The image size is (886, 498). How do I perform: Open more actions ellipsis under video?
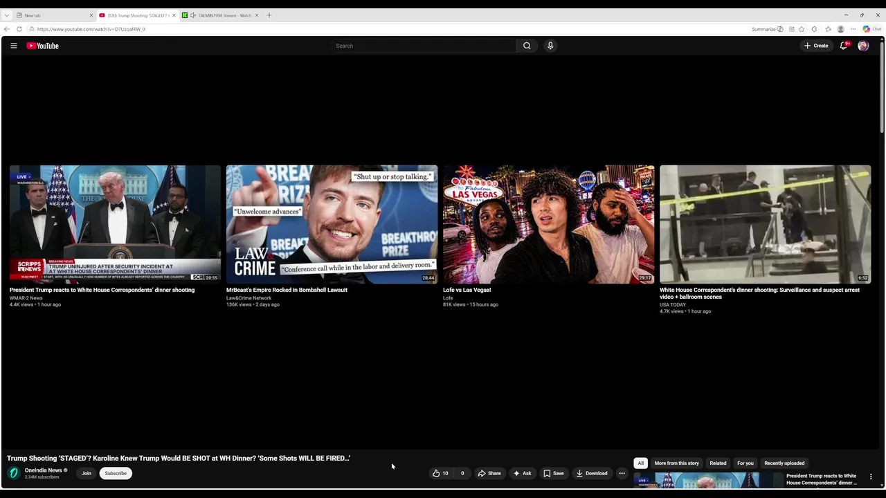coord(622,473)
